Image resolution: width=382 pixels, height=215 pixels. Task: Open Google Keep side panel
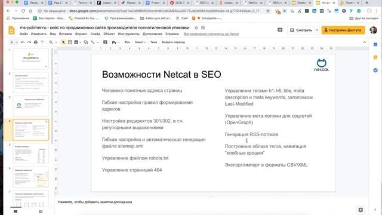(x=375, y=57)
